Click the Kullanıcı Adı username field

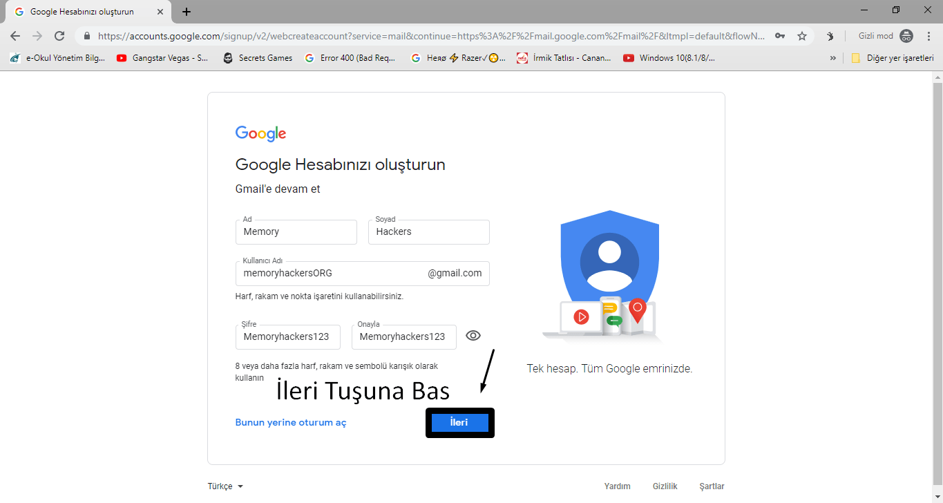point(362,273)
